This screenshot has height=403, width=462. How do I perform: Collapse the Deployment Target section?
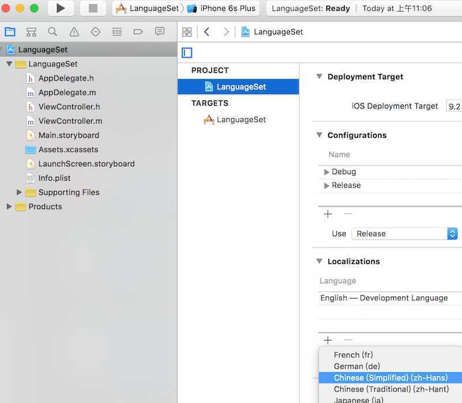tap(319, 76)
